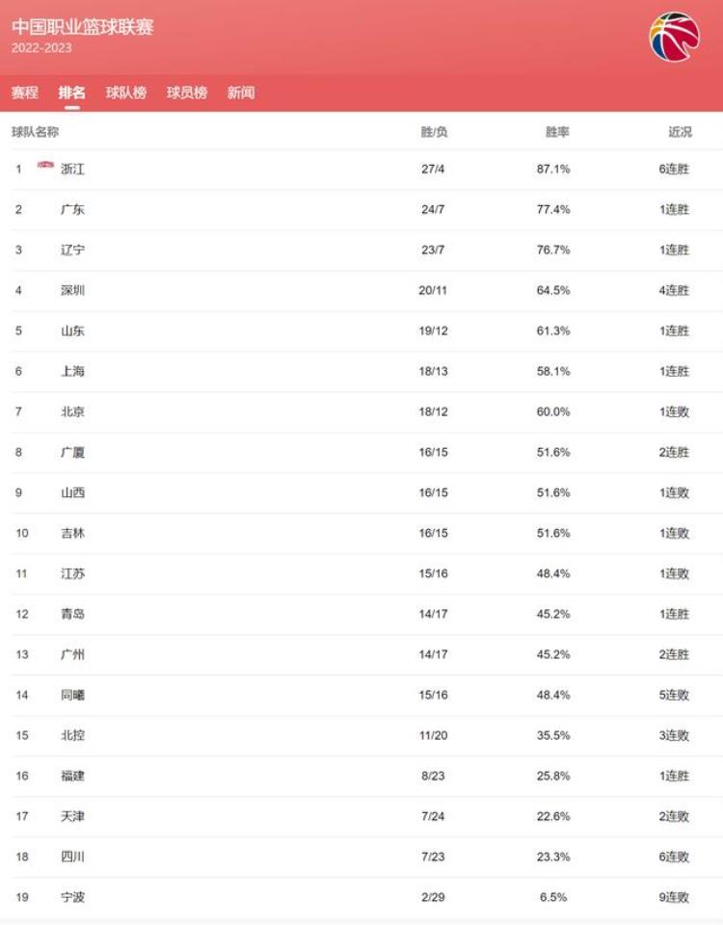Viewport: 723px width, 925px height.
Task: Click the 胜/负 column header
Action: pos(434,132)
